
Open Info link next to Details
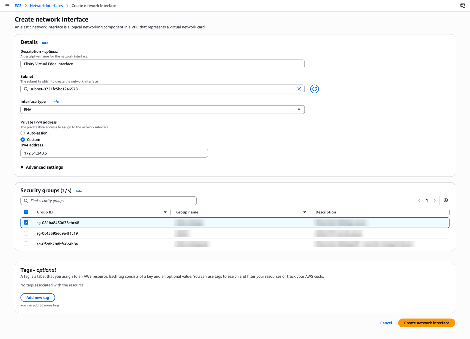(45, 43)
